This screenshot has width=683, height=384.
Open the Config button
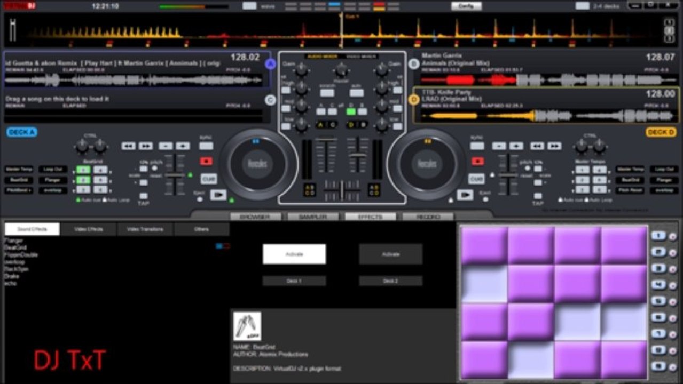(x=466, y=6)
